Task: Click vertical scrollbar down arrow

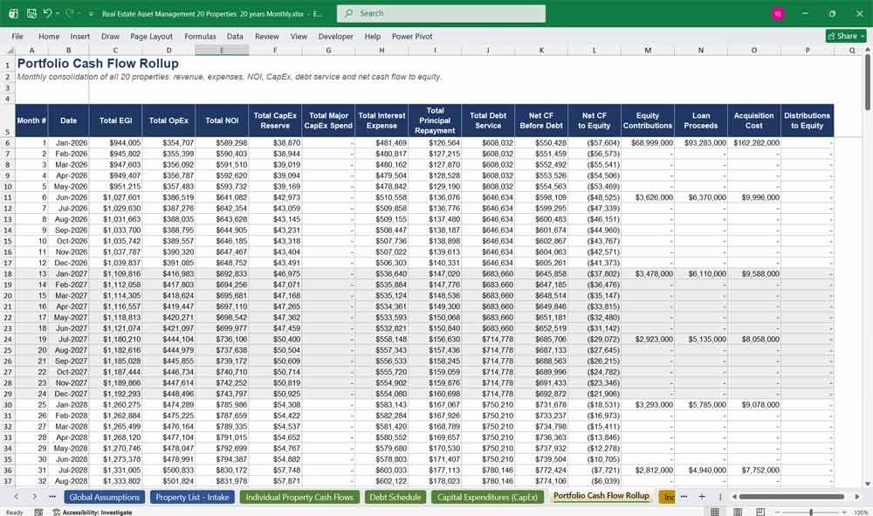Action: click(868, 485)
